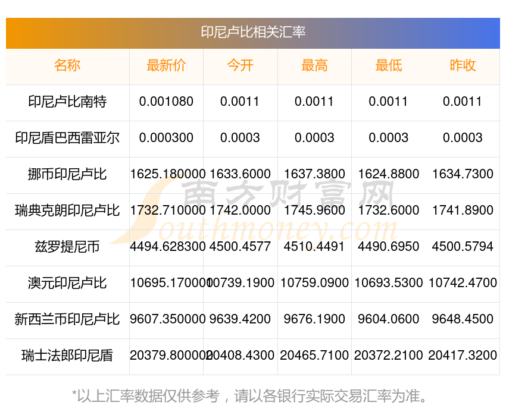The image size is (506, 415).
Task: Click the row name 新西兰币印尼卢比
Action: pos(67,319)
